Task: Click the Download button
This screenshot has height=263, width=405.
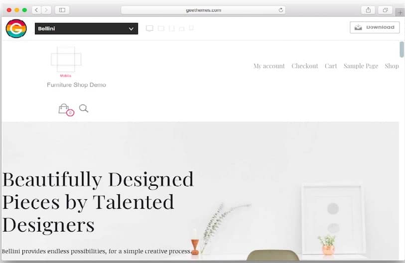Action: 375,27
